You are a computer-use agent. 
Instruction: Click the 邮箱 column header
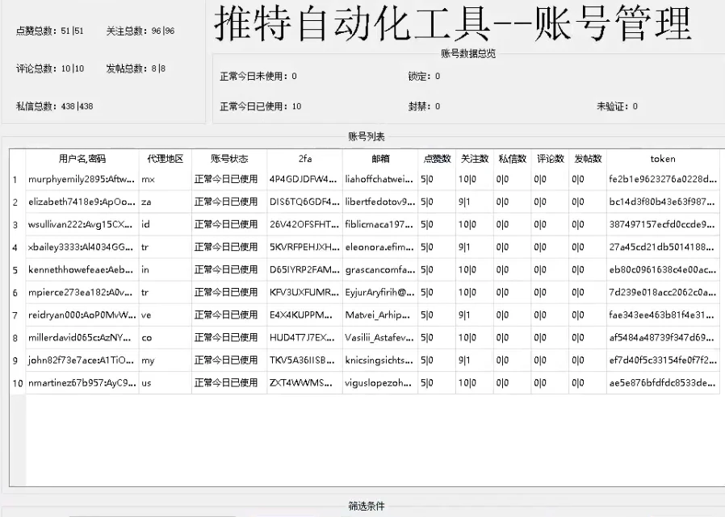click(379, 159)
